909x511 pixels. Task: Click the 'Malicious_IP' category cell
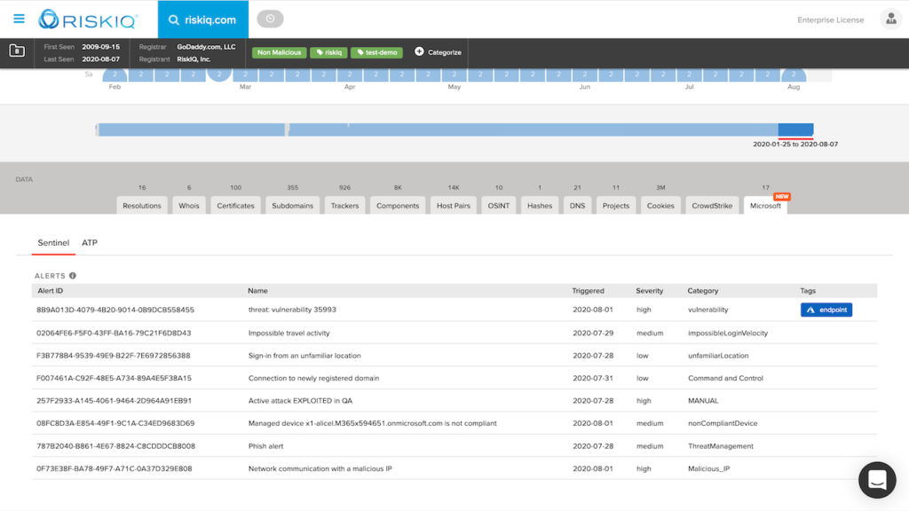click(x=708, y=468)
